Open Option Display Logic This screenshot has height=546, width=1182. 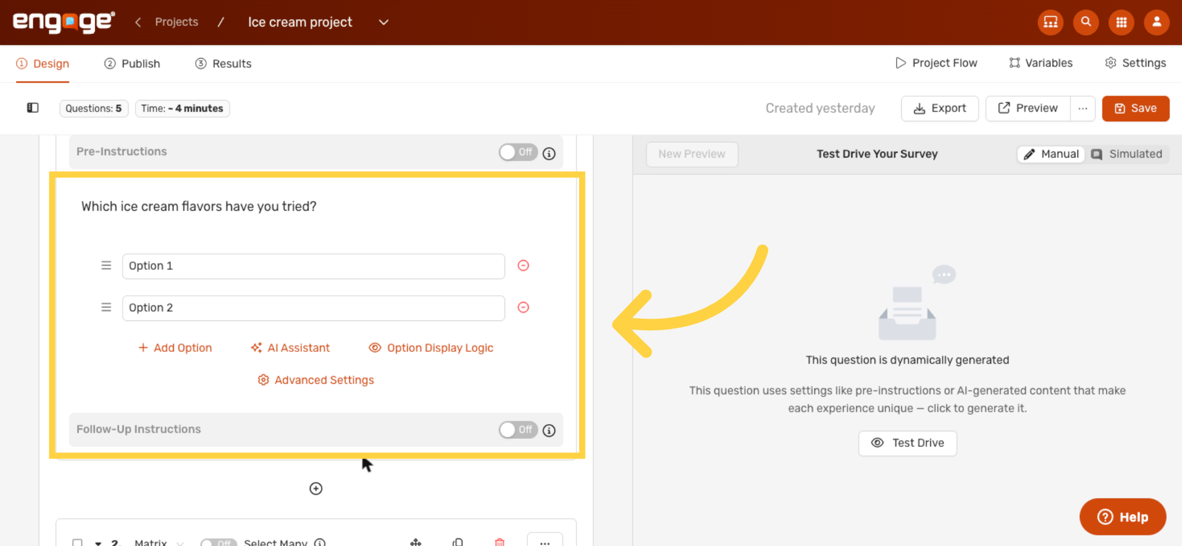(x=431, y=348)
